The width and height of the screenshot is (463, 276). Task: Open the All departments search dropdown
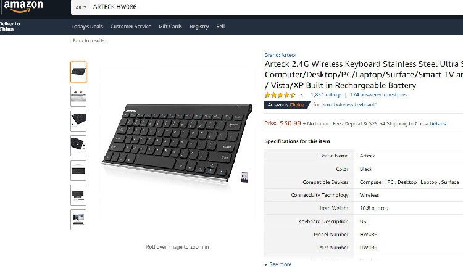pyautogui.click(x=81, y=7)
